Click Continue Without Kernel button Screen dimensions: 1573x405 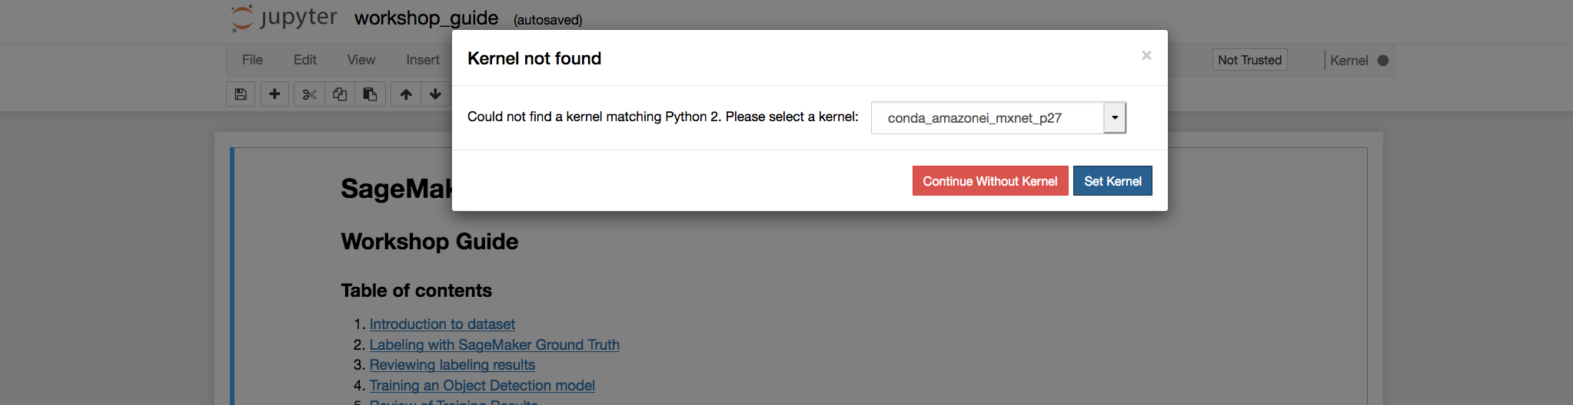(990, 181)
